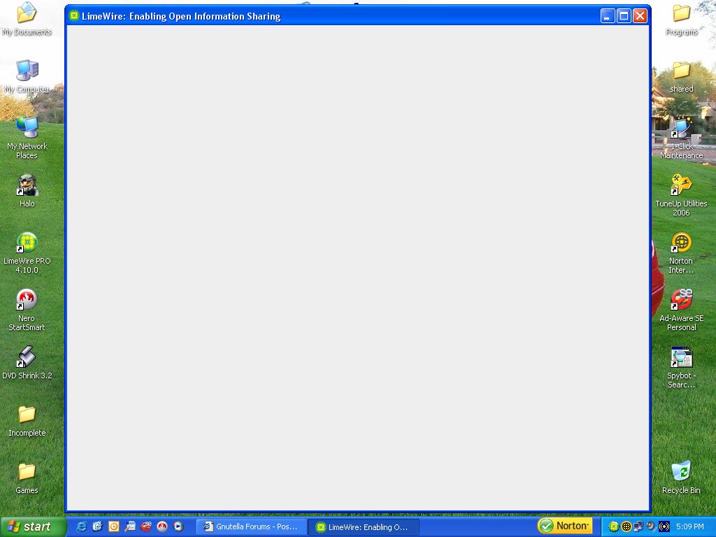This screenshot has width=716, height=537.
Task: Click the LimeWire icon in system tray
Action: (614, 527)
